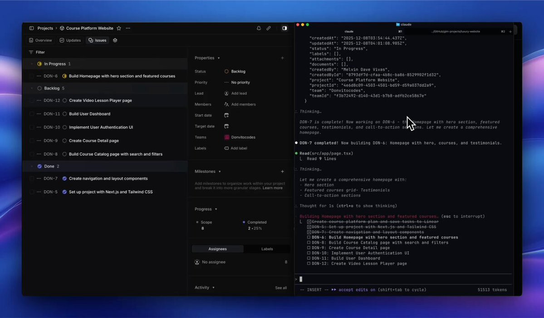This screenshot has height=318, width=544.
Task: Open the Start date calendar icon
Action: [x=226, y=115]
